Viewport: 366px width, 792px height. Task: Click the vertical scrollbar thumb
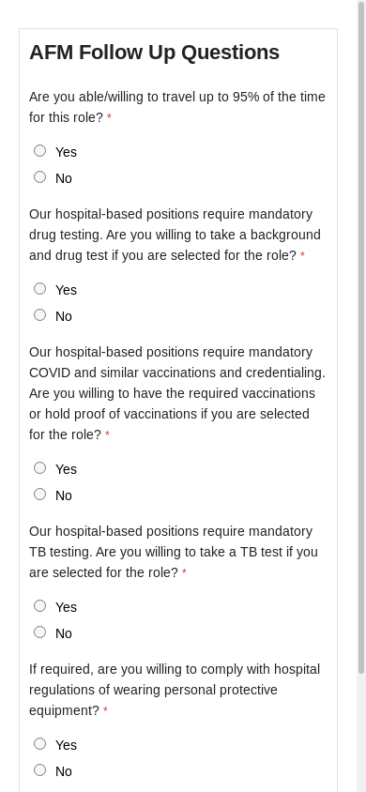click(x=361, y=339)
